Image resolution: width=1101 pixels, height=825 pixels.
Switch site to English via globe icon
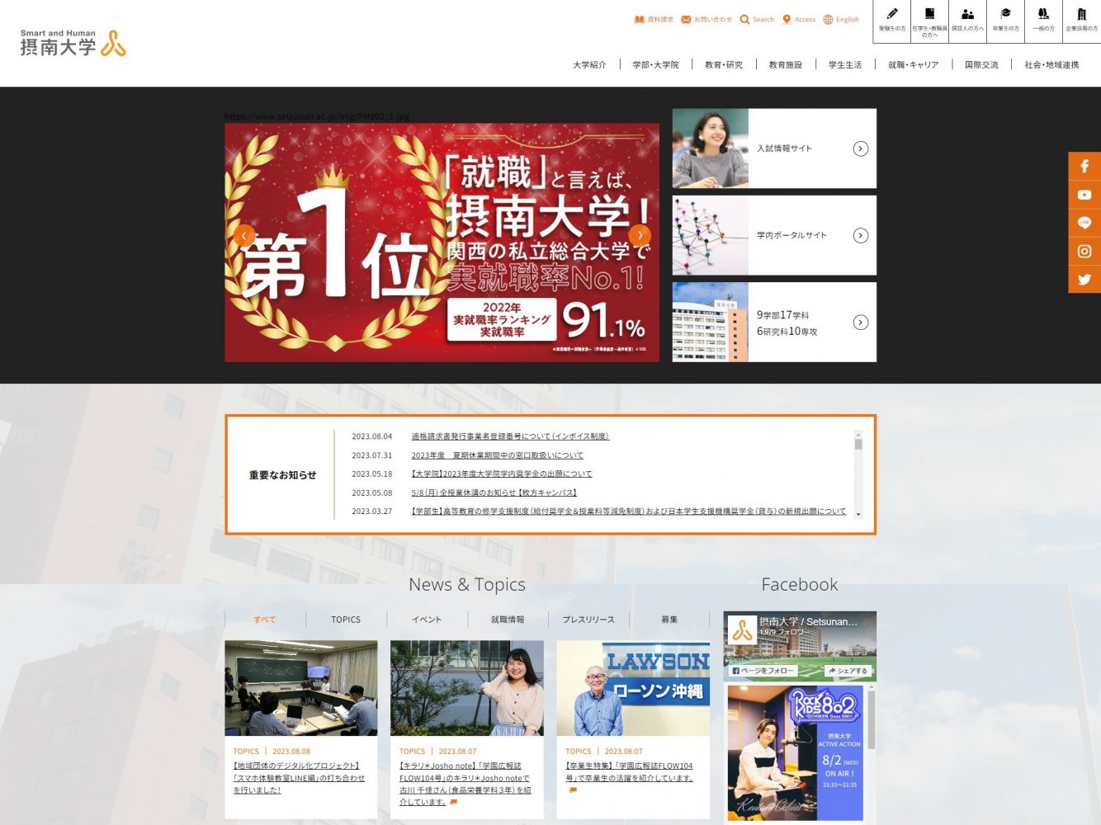[x=841, y=20]
